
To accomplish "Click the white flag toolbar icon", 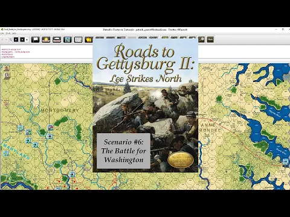I will (x=35, y=40).
